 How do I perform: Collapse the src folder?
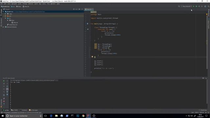coord(6,18)
